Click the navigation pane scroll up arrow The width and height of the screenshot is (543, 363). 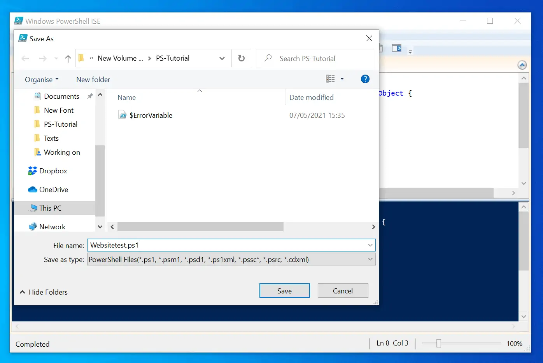click(100, 95)
